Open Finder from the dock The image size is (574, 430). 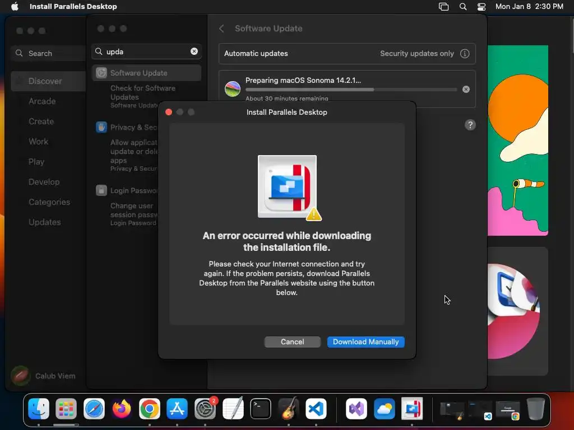pos(39,408)
